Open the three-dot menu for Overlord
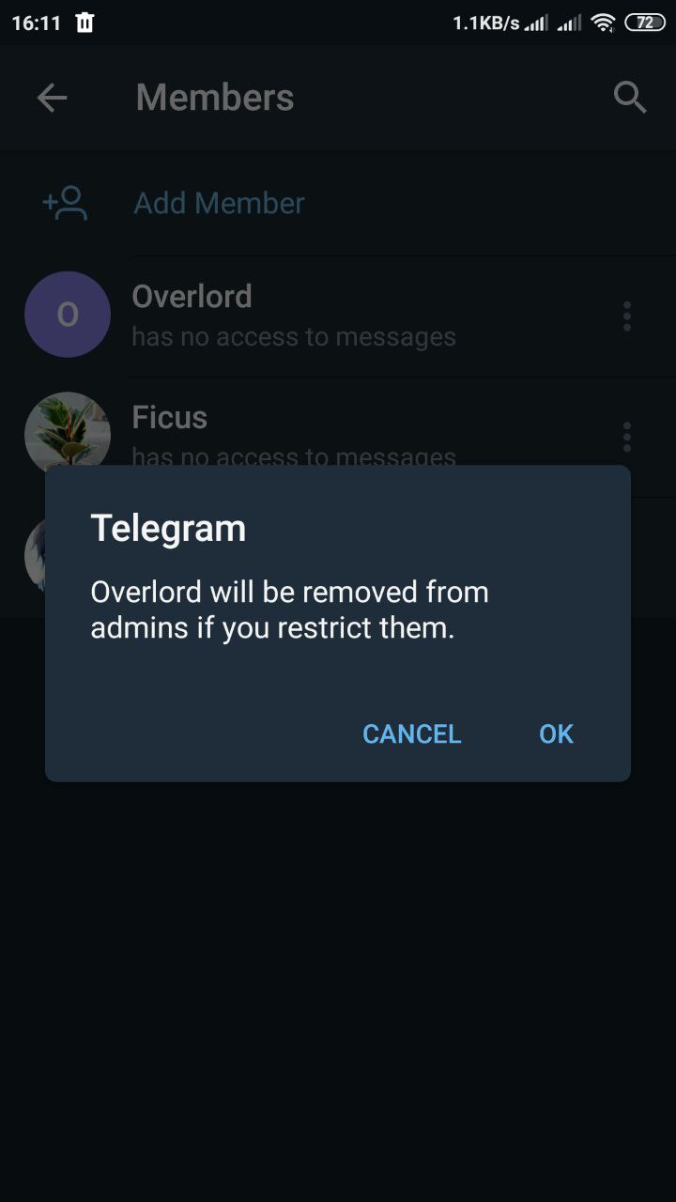 tap(627, 316)
